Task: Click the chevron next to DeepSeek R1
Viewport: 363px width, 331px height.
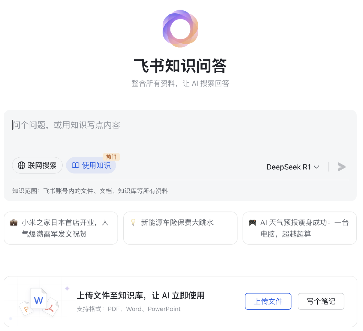Action: pyautogui.click(x=316, y=167)
